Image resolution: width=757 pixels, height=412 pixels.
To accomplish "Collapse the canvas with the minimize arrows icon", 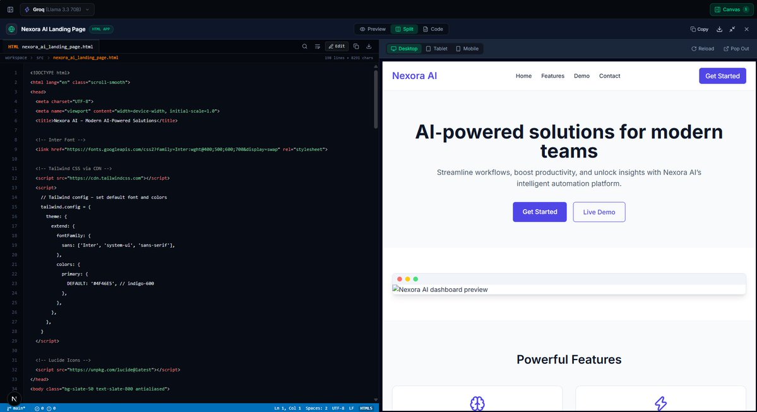I will (x=732, y=29).
